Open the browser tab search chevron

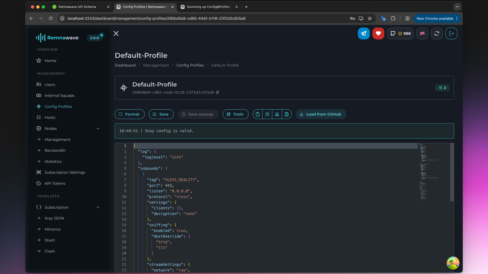[457, 7]
